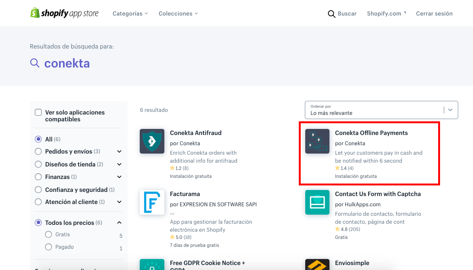Screen dimensions: 473x270
Task: Open the Enviosimple title link
Action: pyautogui.click(x=352, y=263)
